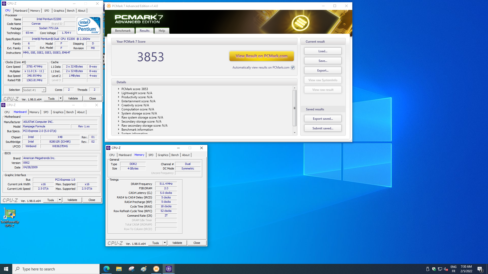Expand Creativity score detail row
This screenshot has width=488, height=274.
(x=118, y=105)
